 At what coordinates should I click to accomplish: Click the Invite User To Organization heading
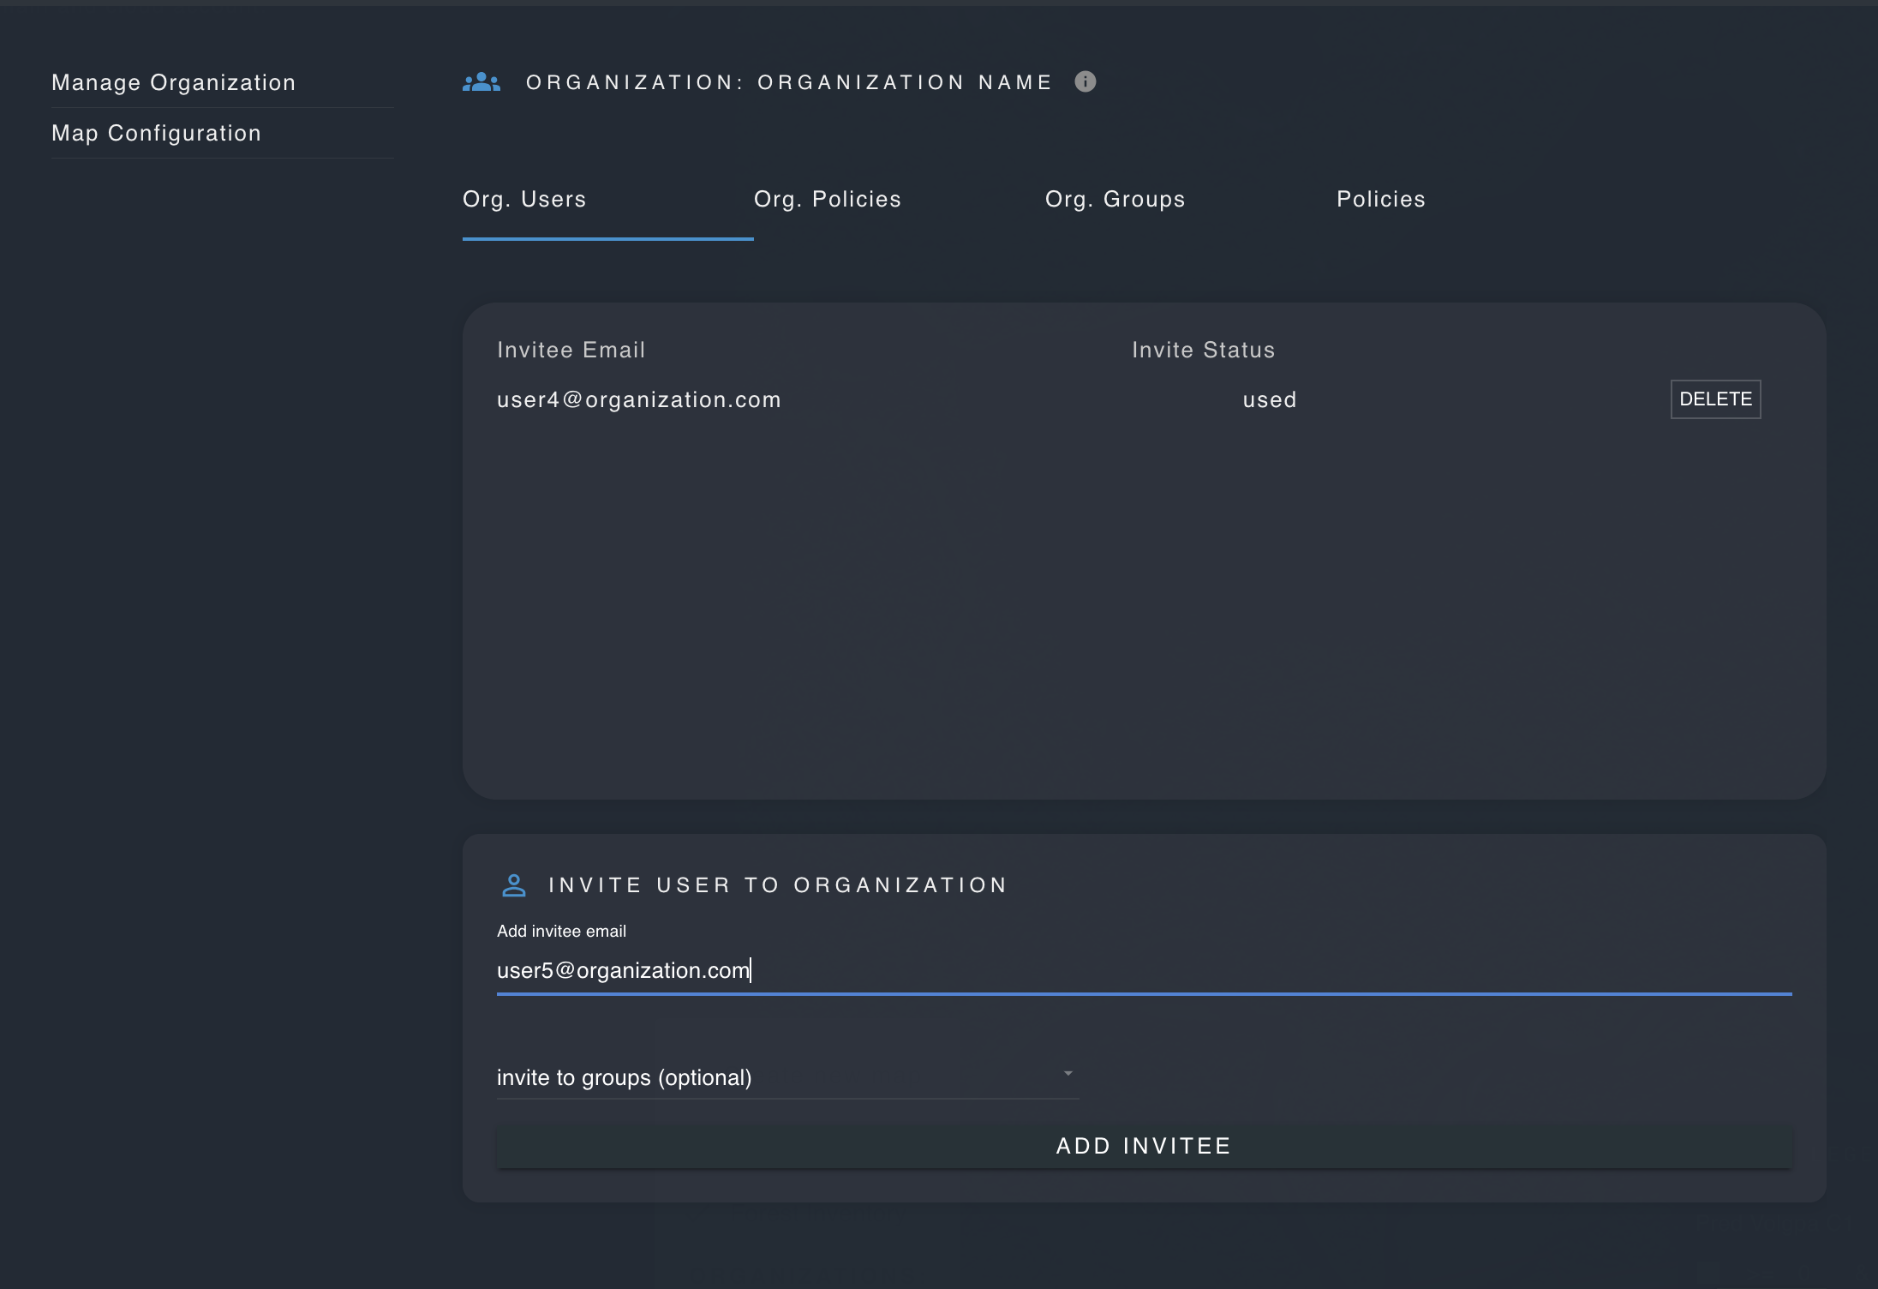click(x=778, y=885)
